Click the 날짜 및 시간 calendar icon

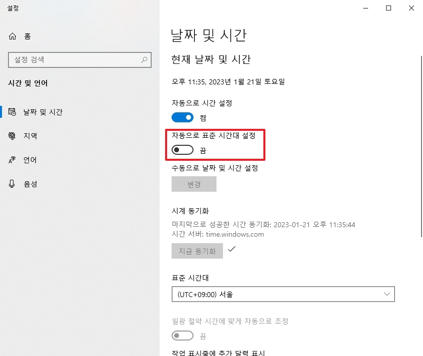pyautogui.click(x=12, y=112)
